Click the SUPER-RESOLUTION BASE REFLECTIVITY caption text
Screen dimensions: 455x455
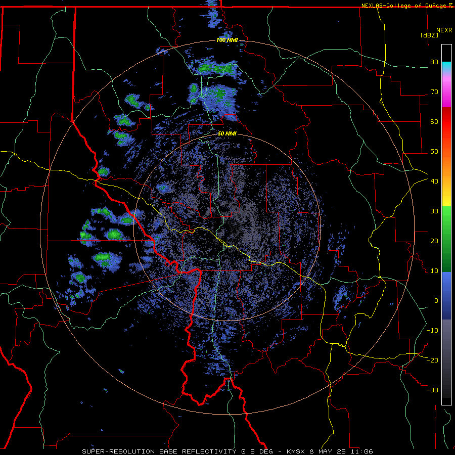159,451
